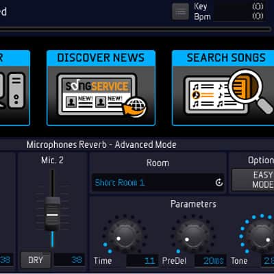Open the list menu beside Key

pos(180,11)
